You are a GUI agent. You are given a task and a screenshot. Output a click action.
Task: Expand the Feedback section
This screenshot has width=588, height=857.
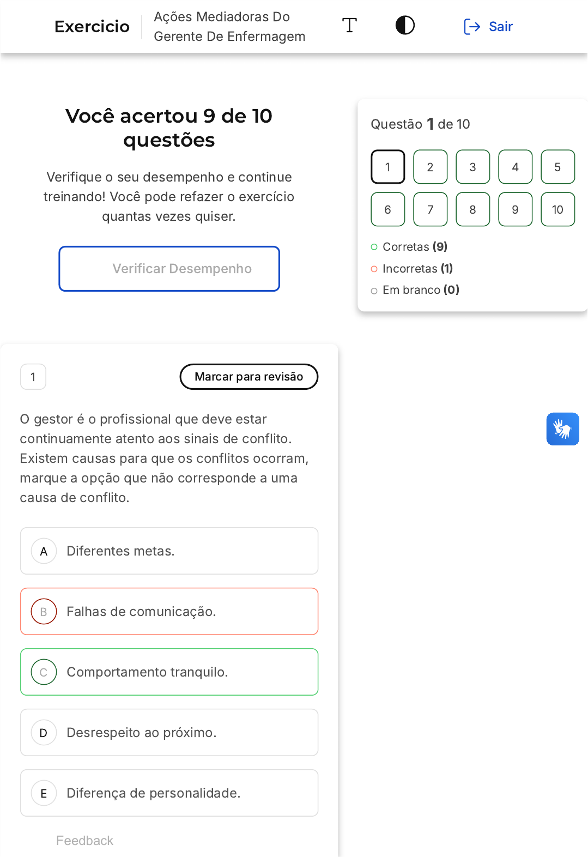pyautogui.click(x=84, y=841)
